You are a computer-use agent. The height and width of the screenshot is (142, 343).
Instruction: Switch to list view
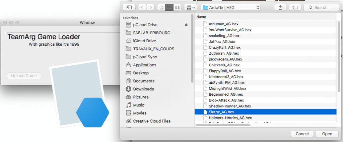click(x=169, y=7)
